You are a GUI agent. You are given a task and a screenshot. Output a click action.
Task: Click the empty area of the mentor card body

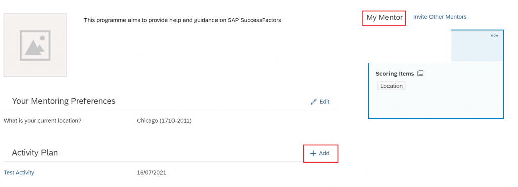click(436, 104)
